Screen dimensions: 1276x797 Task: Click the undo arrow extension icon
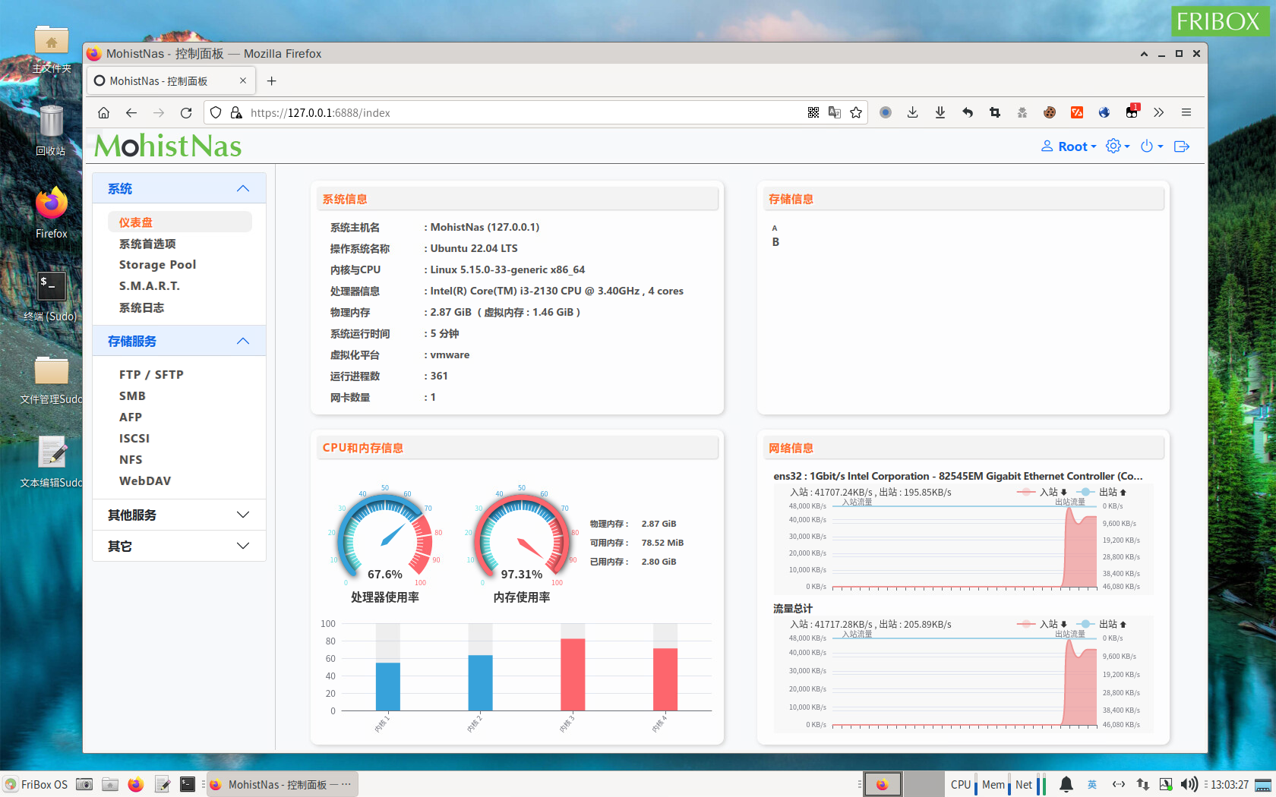tap(968, 112)
